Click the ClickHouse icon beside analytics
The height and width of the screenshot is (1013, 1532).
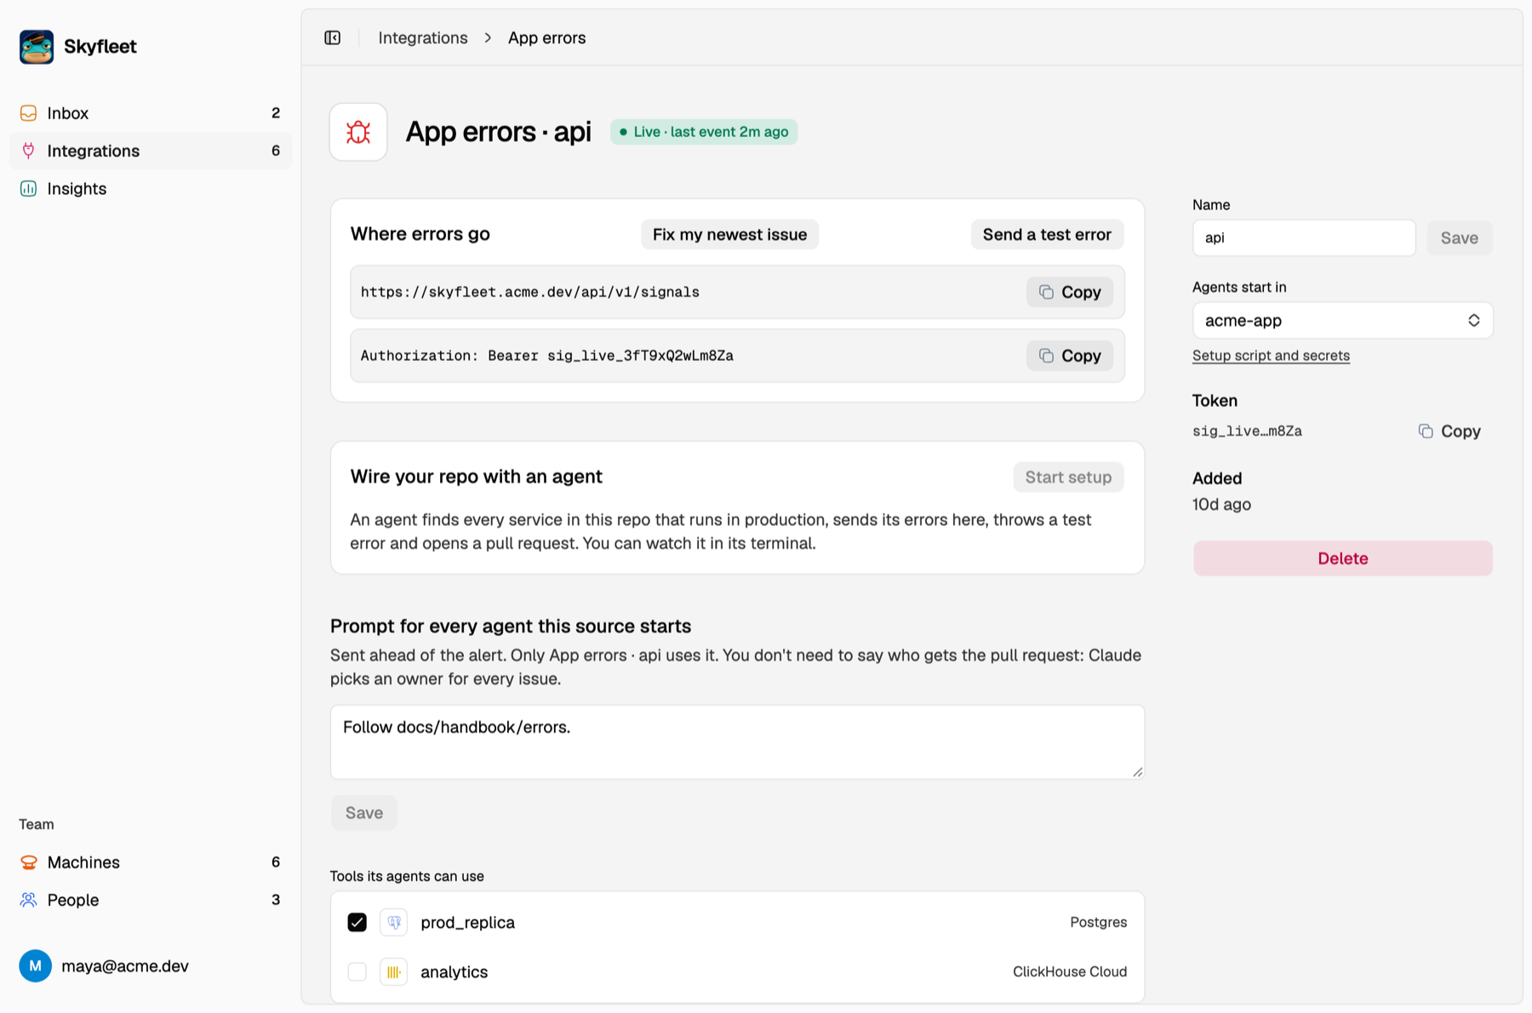(x=393, y=972)
